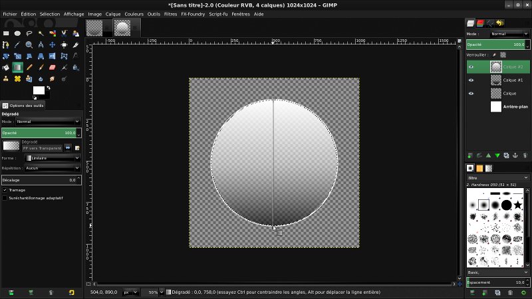Select the Flip tool
The image size is (532, 299).
point(53,56)
